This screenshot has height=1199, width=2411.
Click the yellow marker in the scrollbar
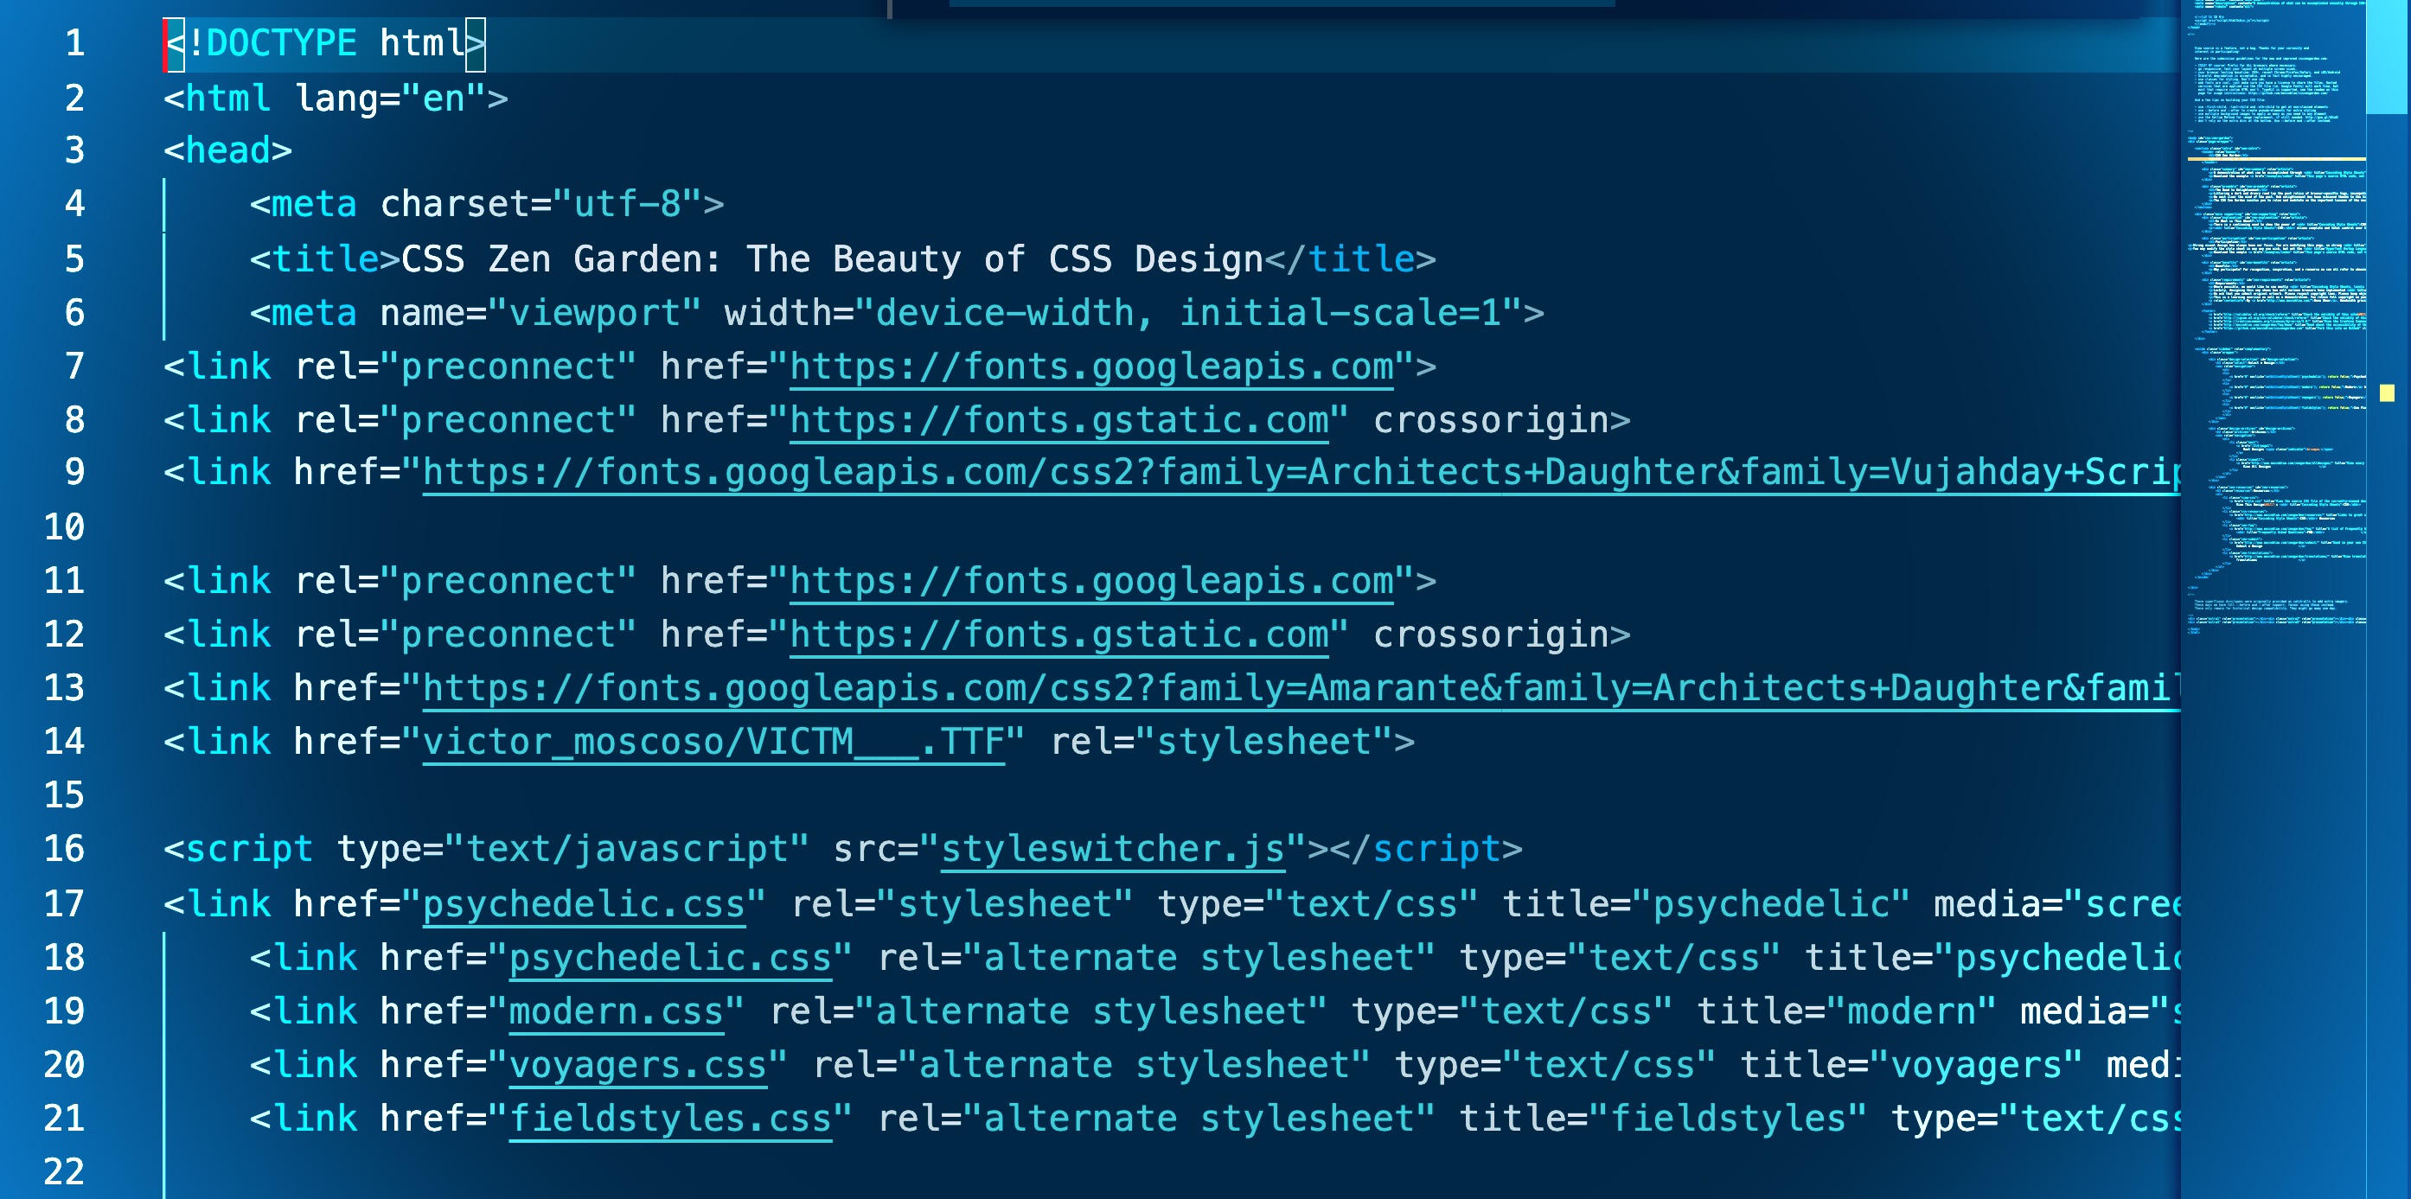click(x=2388, y=392)
